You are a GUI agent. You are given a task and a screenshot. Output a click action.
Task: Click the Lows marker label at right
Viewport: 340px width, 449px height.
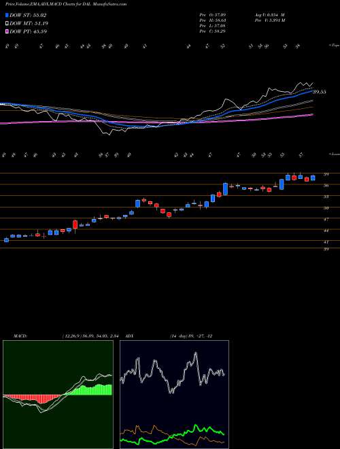point(335,154)
